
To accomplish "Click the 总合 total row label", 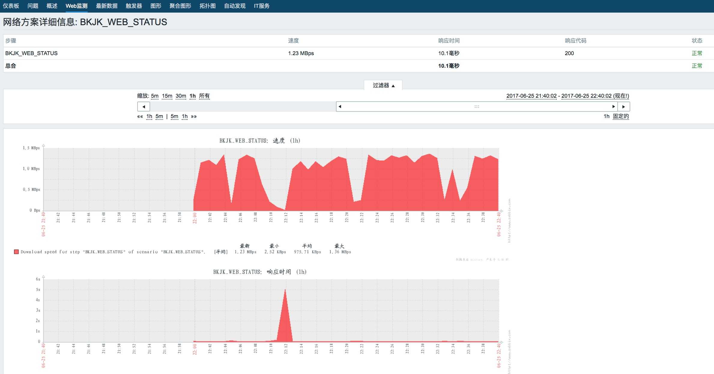I will click(x=11, y=66).
